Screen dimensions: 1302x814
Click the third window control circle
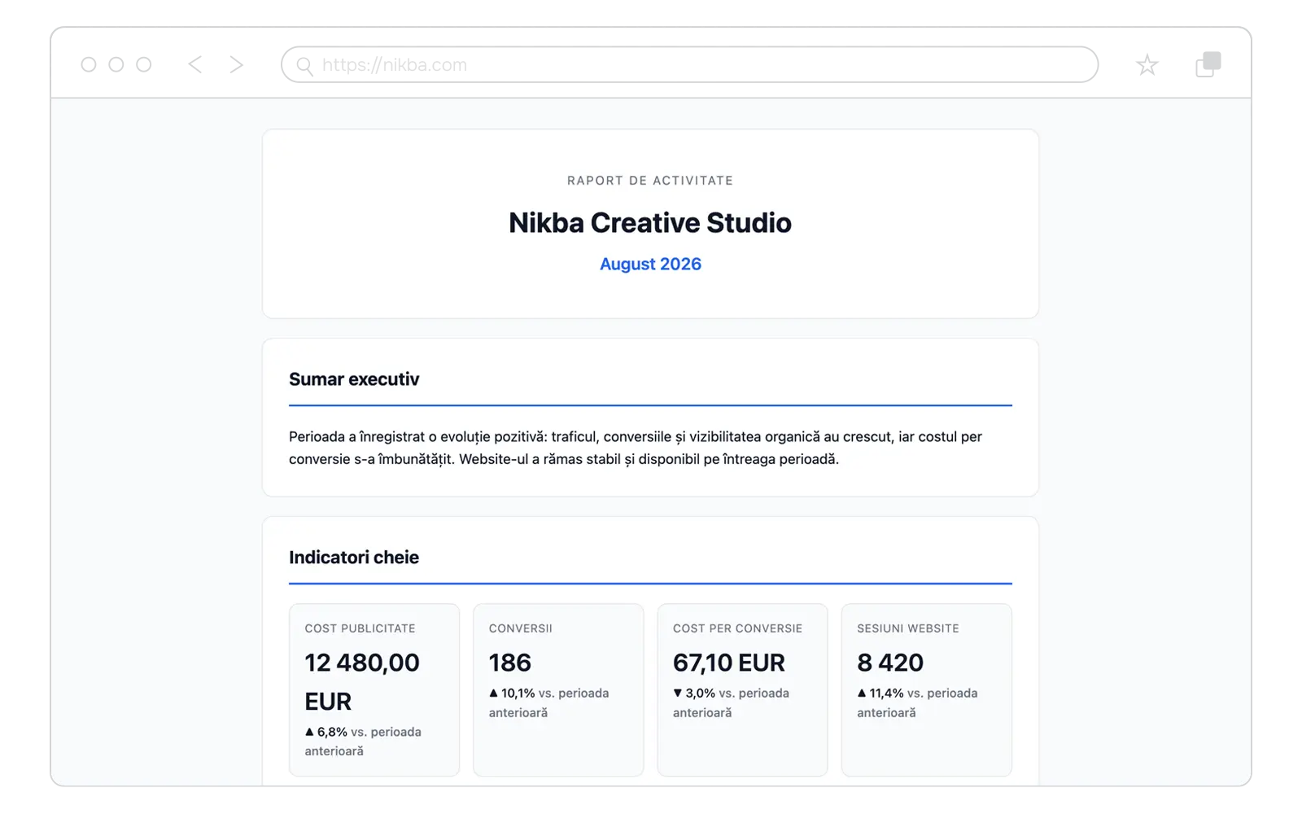[144, 64]
